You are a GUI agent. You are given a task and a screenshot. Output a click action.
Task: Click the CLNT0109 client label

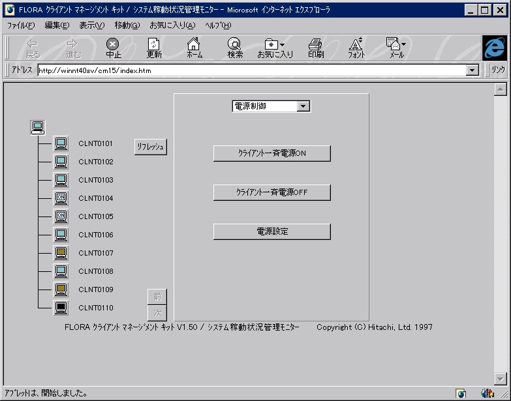96,290
